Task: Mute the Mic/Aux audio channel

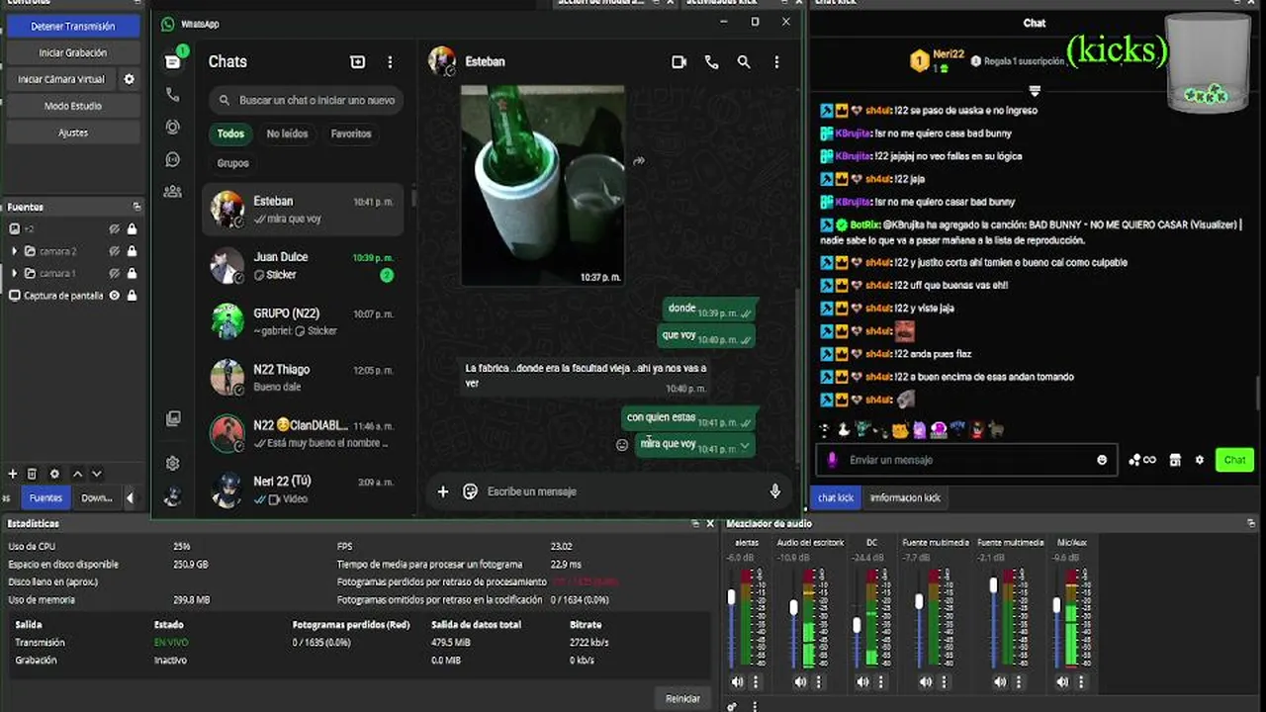Action: 1063,682
